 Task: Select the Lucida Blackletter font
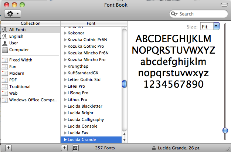(x=91, y=106)
